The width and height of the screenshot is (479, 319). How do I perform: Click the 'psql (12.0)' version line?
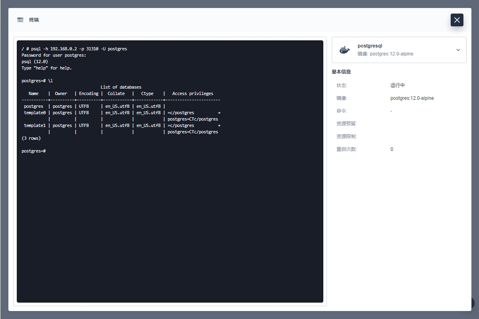pos(35,61)
